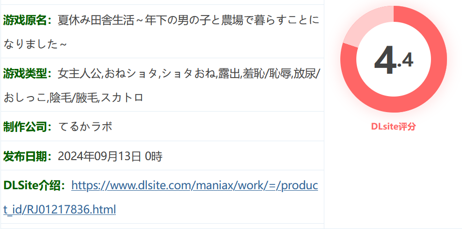Click the large digit 4 in the rating
Image resolution: width=462 pixels, height=229 pixels.
(x=385, y=60)
